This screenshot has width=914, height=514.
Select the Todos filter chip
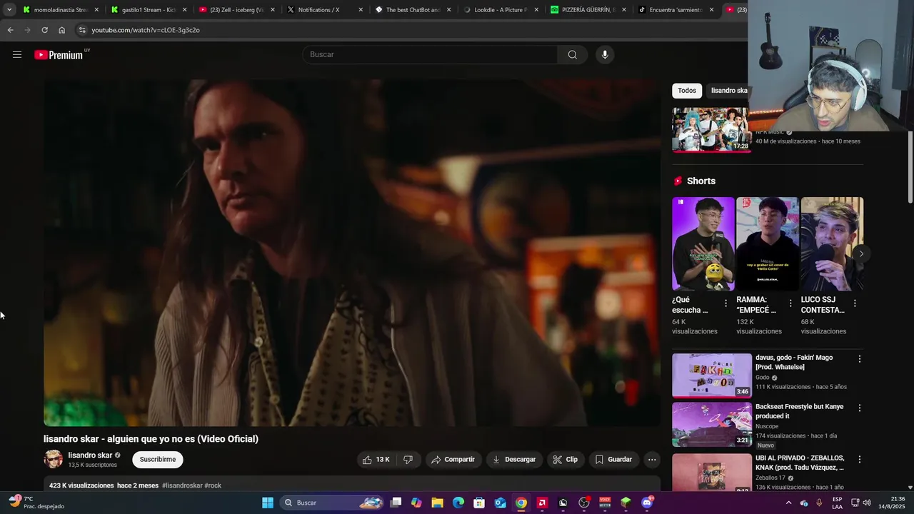(687, 91)
